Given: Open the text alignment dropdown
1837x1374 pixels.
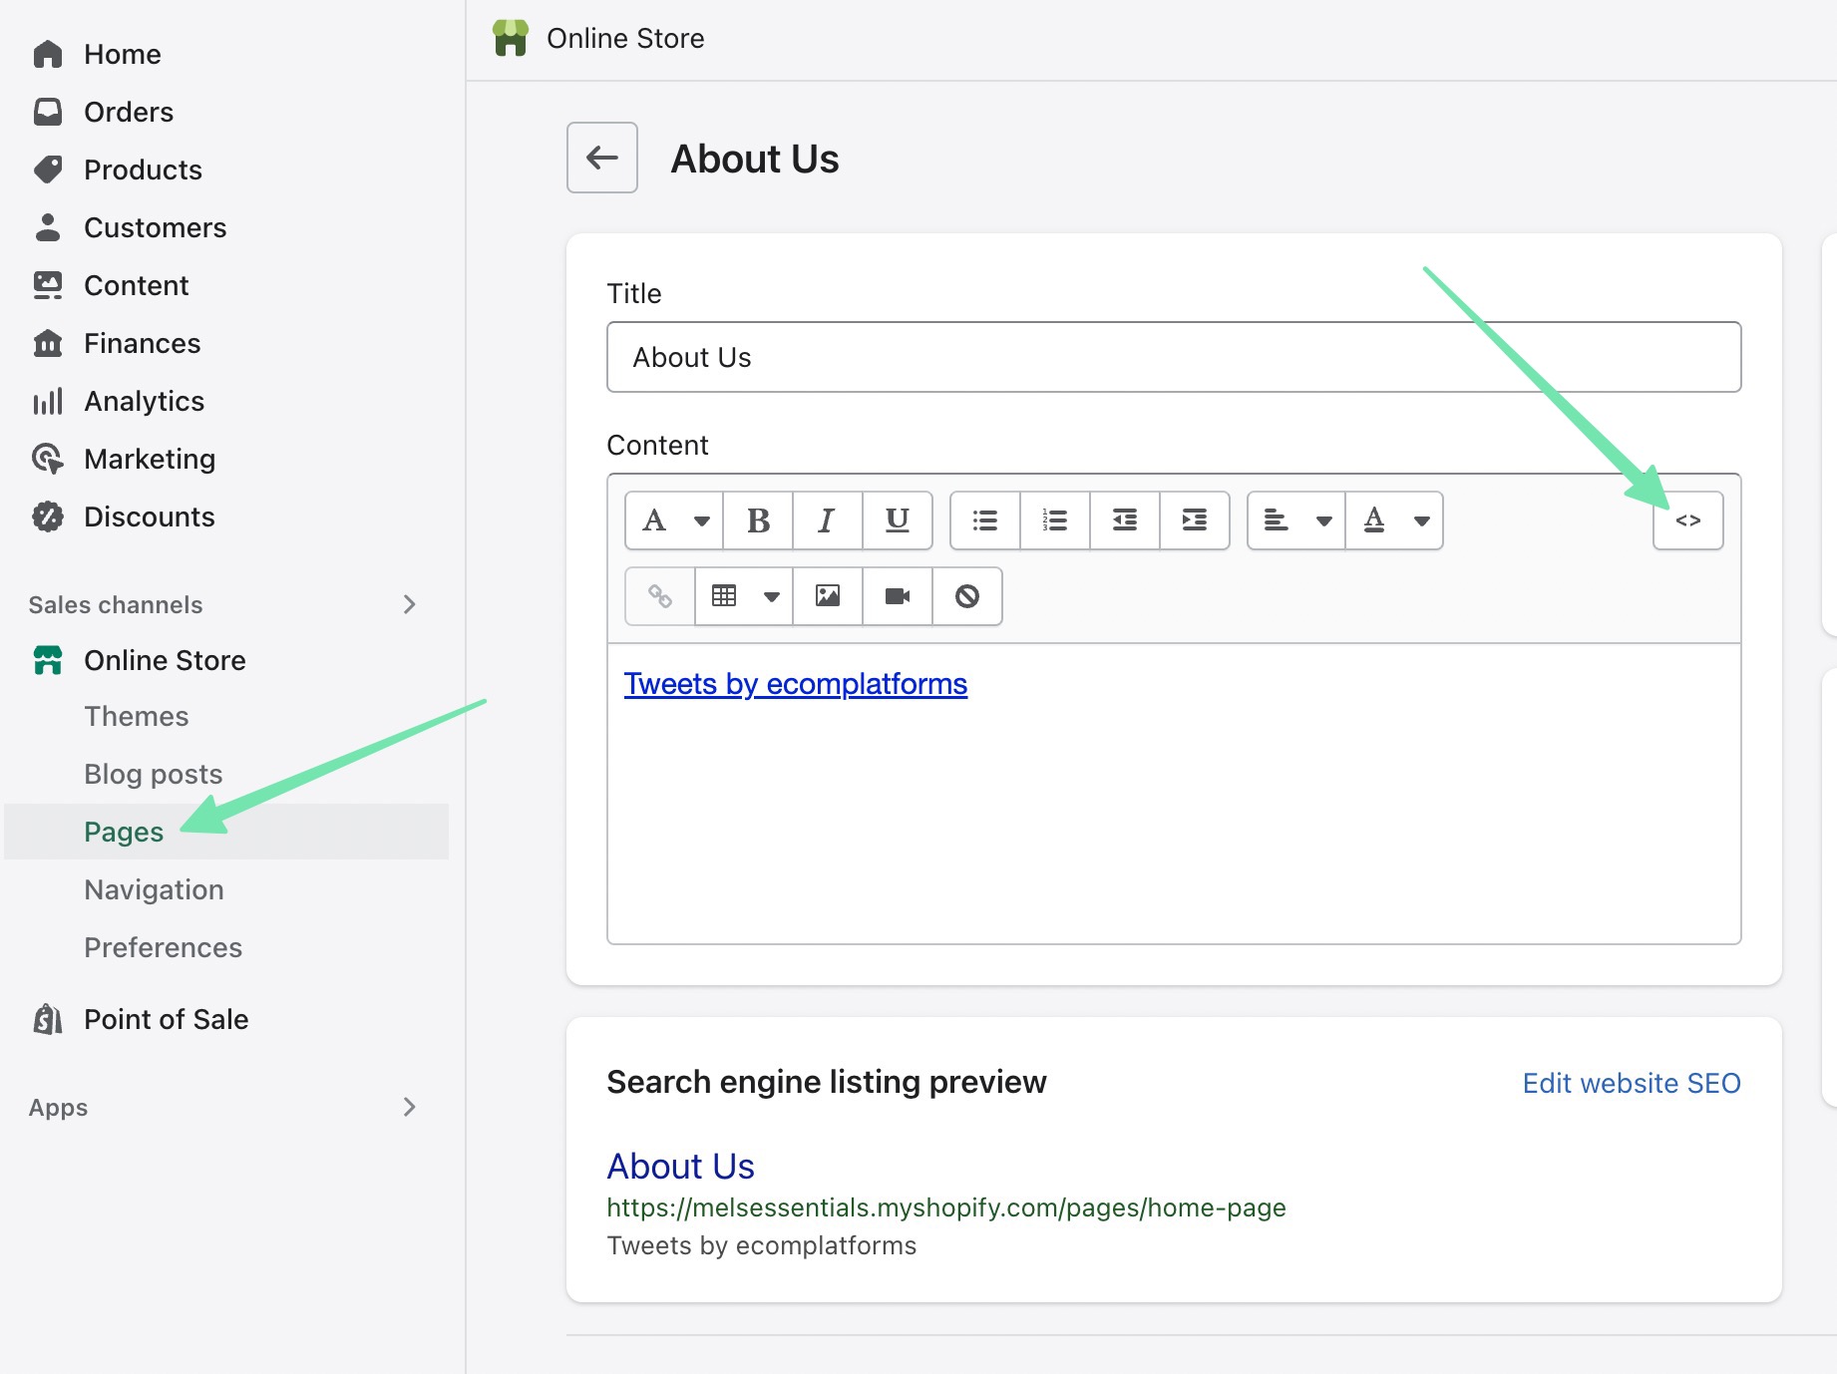Looking at the screenshot, I should pos(1295,520).
